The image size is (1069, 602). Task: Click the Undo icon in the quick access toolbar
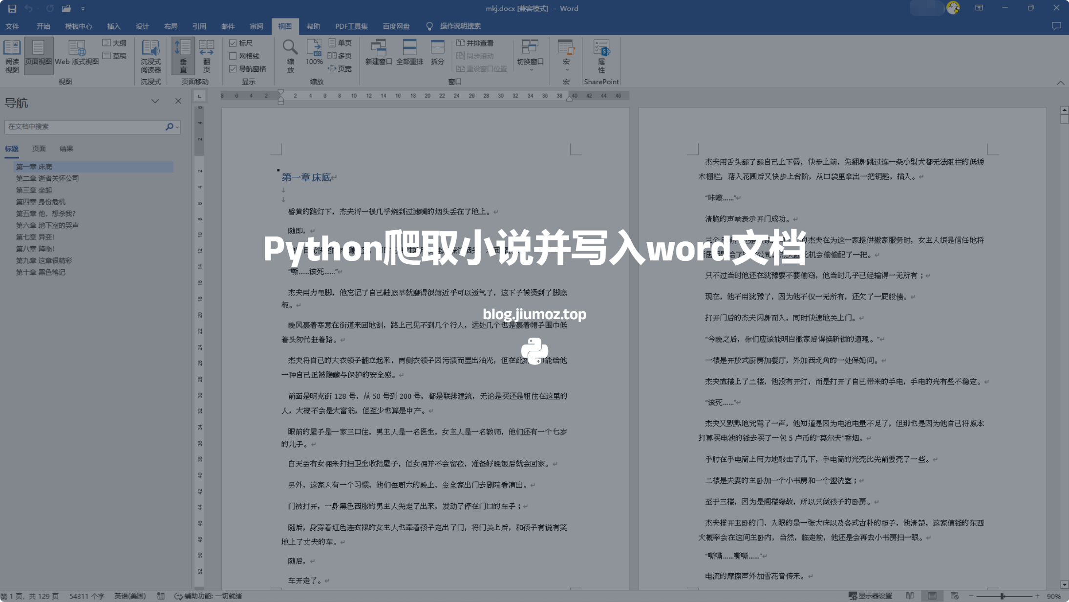point(28,8)
